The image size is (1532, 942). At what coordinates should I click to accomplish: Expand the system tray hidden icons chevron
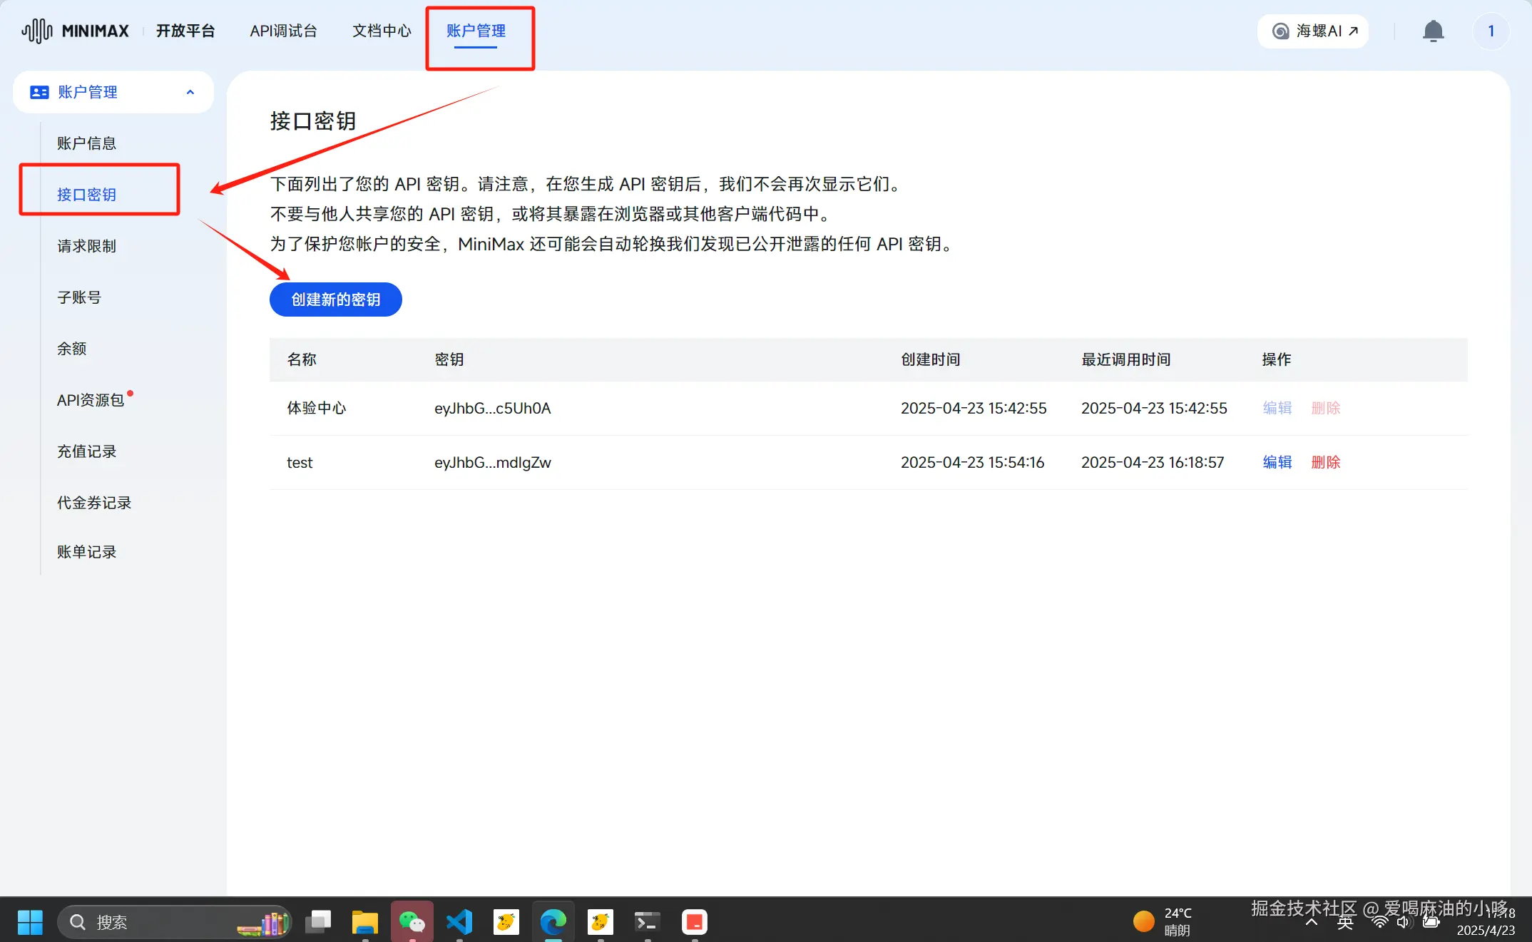pos(1311,923)
